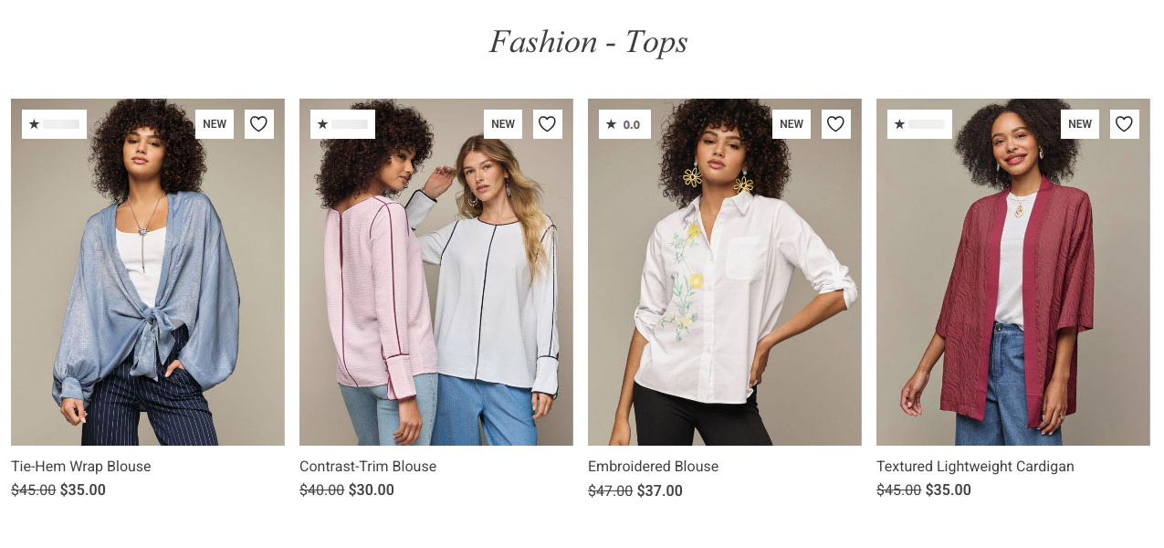The height and width of the screenshot is (548, 1164).
Task: Click the wishlist heart on Contrast-Trim Blouse
Action: coord(548,123)
